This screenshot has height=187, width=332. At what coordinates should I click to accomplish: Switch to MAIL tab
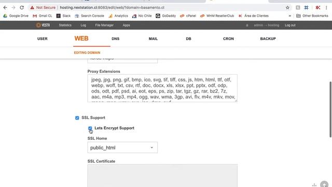153,39
